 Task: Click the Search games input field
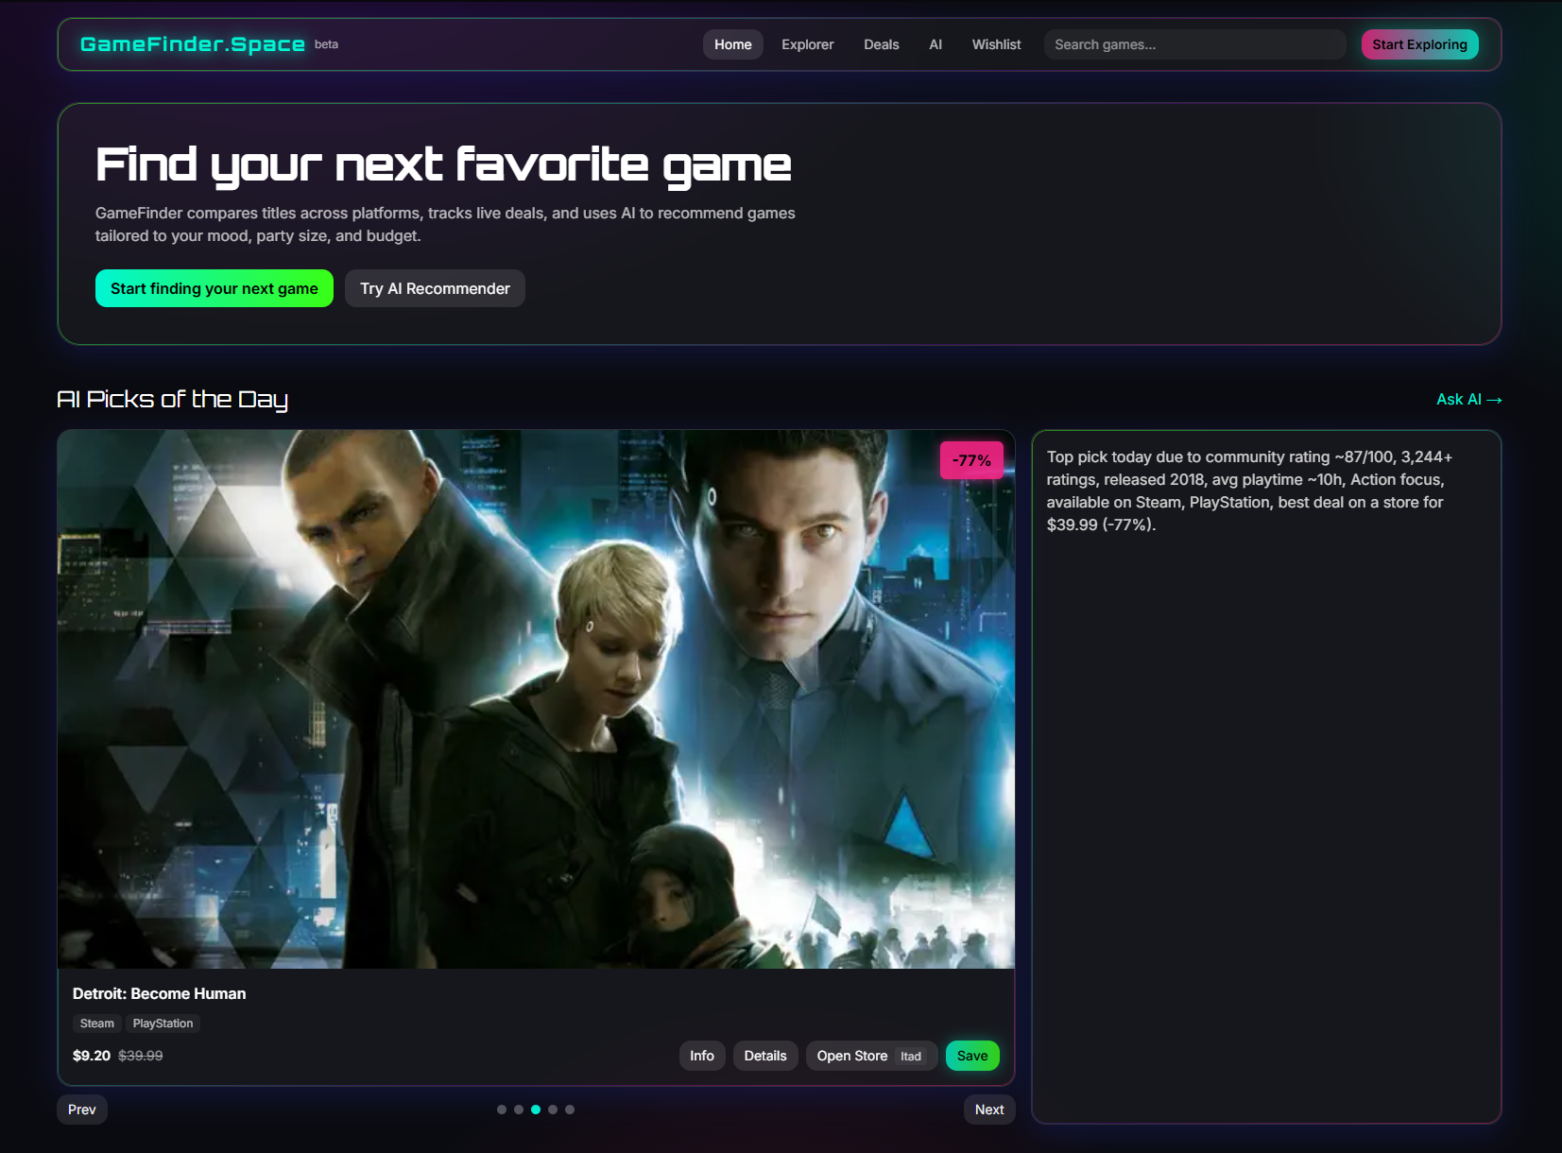pyautogui.click(x=1194, y=44)
